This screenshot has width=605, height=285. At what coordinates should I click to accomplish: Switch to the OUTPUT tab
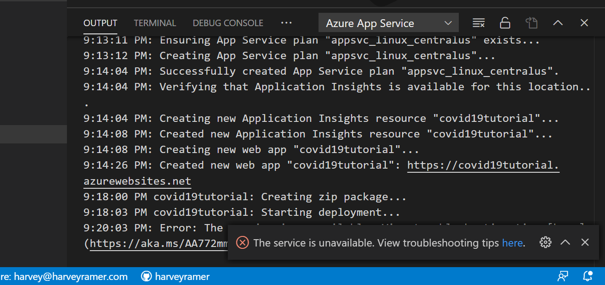click(x=100, y=23)
